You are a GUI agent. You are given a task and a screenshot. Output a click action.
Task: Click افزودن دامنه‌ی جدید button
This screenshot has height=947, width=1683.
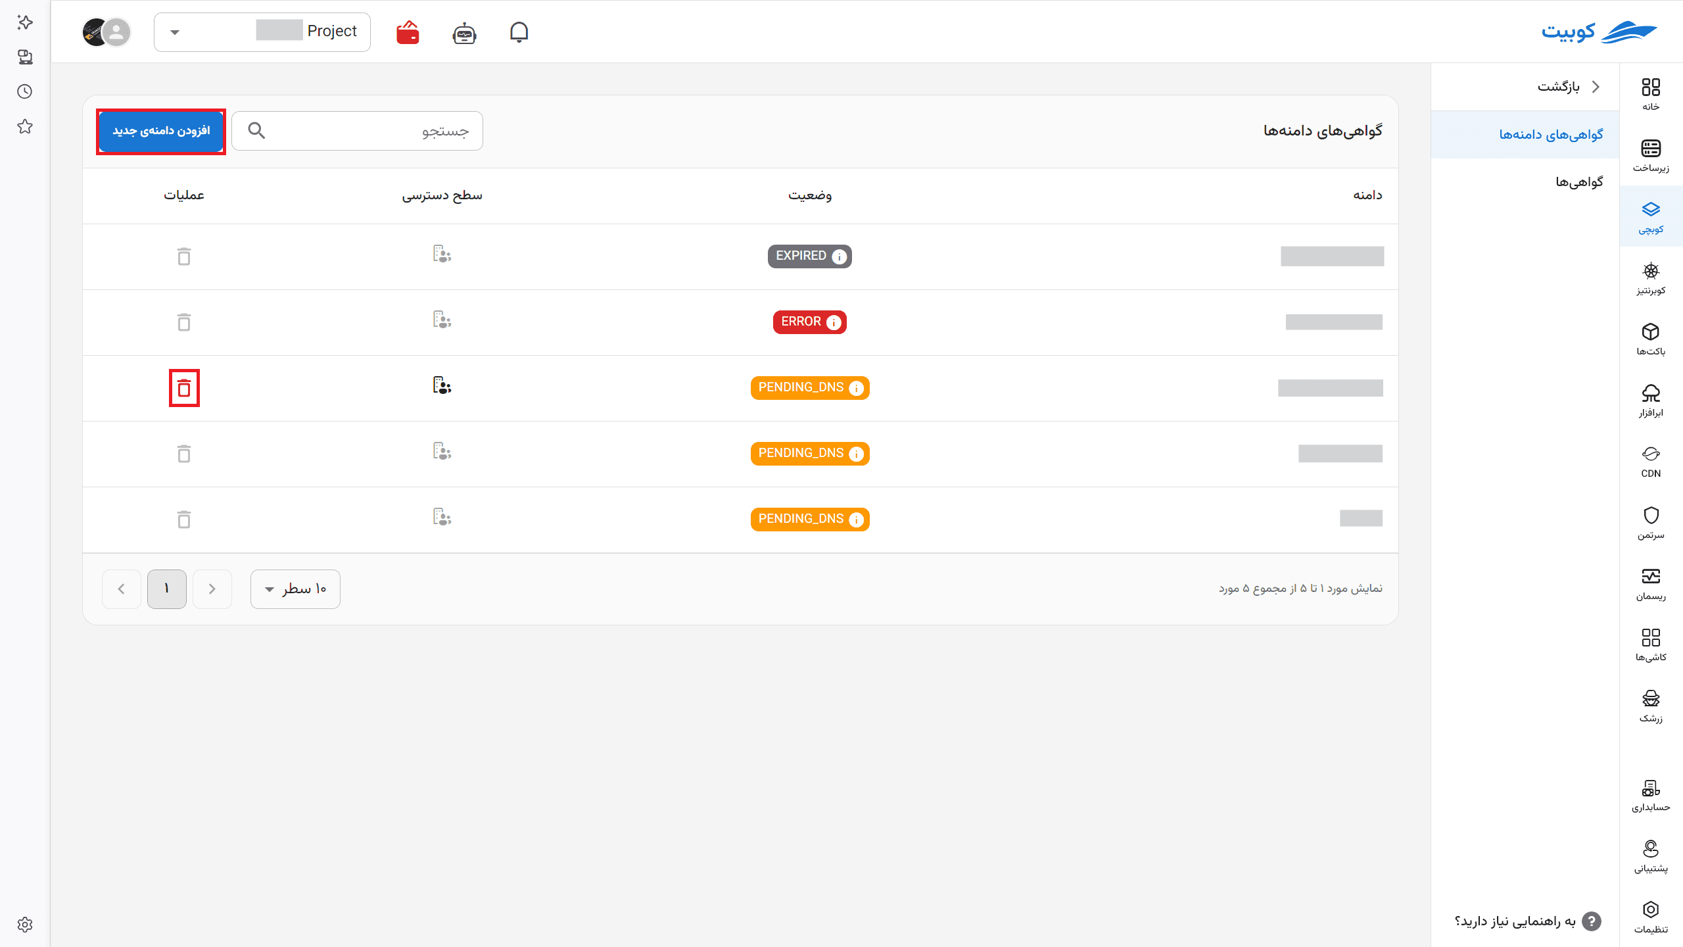click(161, 132)
